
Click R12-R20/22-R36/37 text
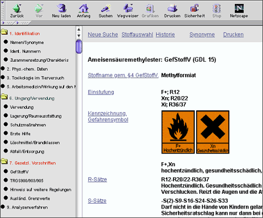pyautogui.click(x=185, y=179)
